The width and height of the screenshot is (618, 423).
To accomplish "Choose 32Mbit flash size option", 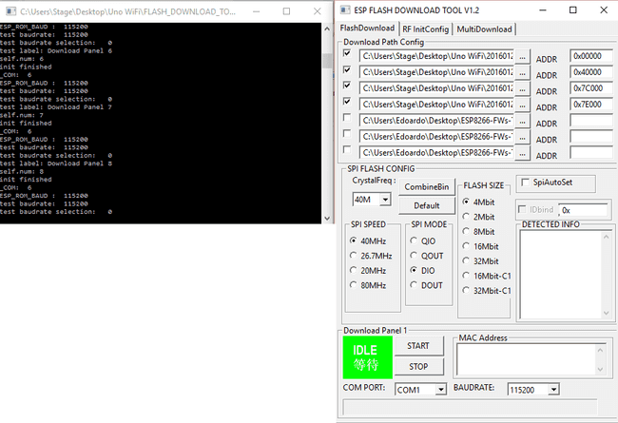I will pyautogui.click(x=466, y=261).
